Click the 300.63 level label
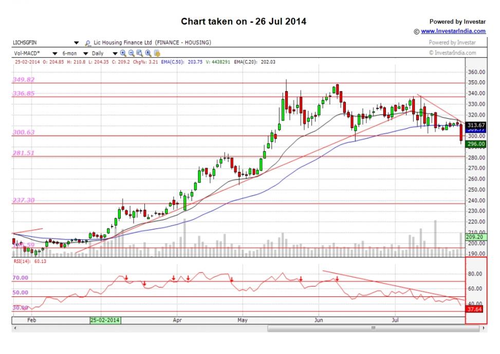 pyautogui.click(x=23, y=132)
